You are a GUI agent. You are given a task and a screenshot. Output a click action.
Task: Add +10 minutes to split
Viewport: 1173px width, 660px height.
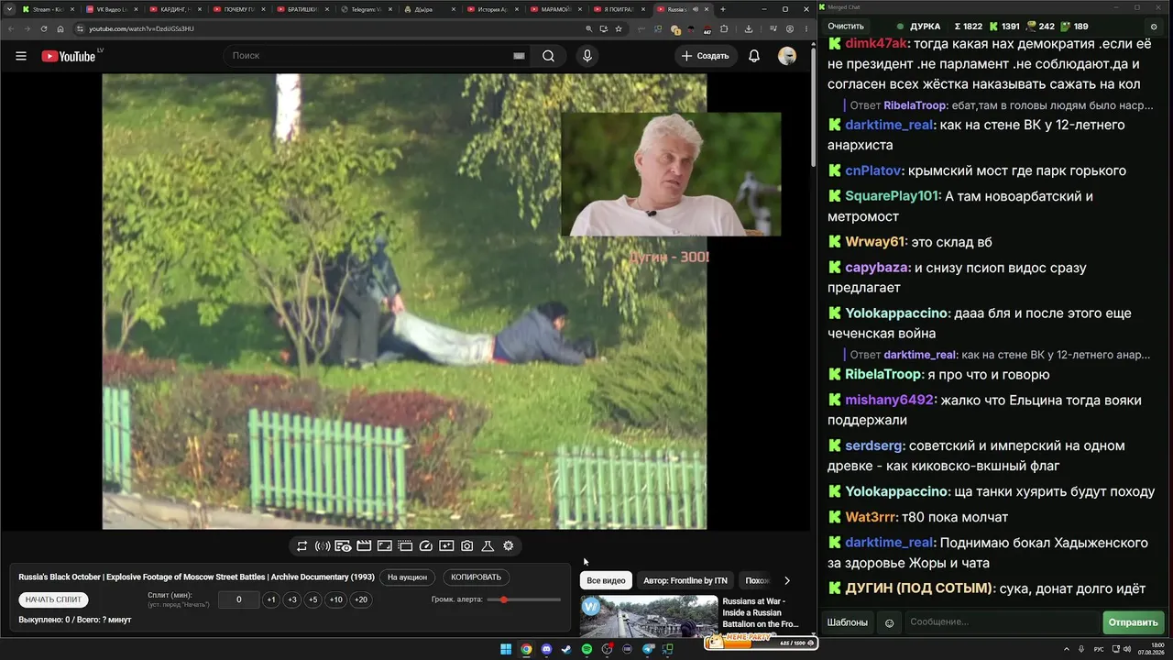336,599
